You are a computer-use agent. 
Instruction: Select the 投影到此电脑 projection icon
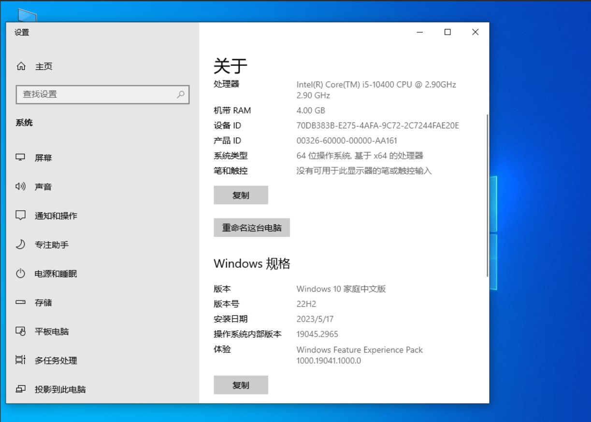(x=20, y=389)
